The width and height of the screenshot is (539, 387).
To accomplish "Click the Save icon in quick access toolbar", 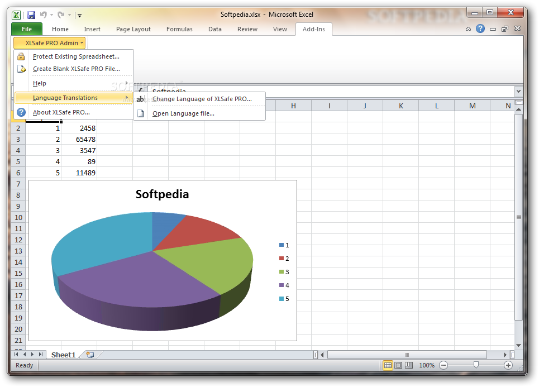I will pos(31,15).
